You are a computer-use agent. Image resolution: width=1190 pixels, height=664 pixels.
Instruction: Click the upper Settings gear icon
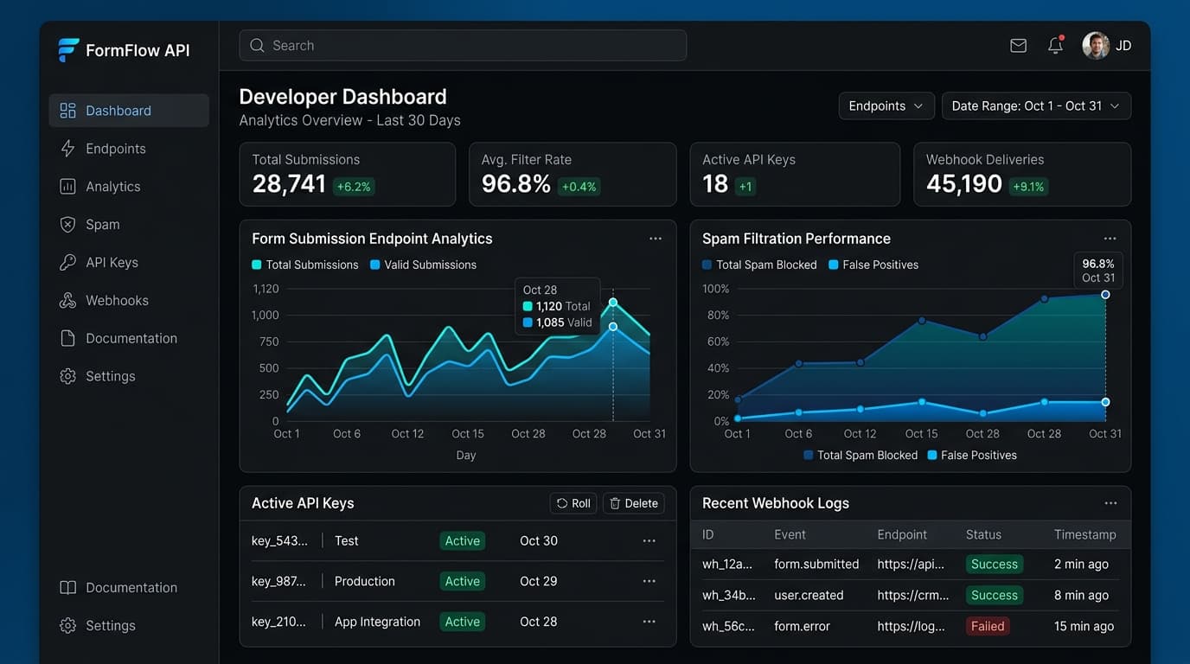tap(67, 377)
